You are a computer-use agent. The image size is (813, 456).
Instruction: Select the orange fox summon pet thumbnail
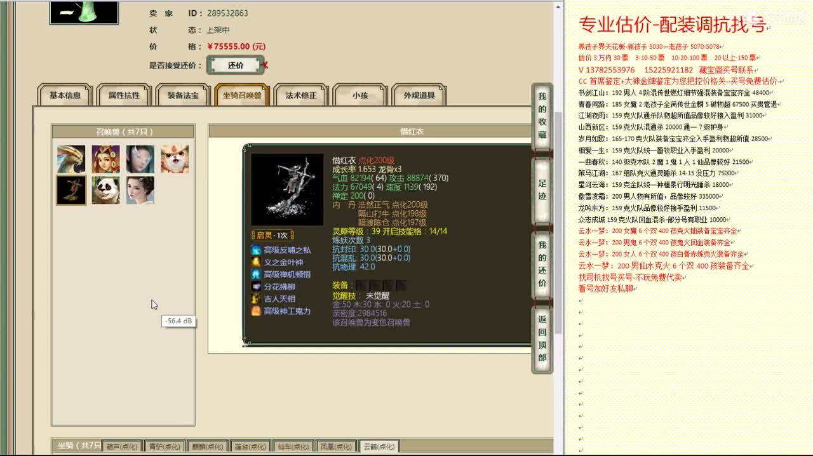[174, 159]
